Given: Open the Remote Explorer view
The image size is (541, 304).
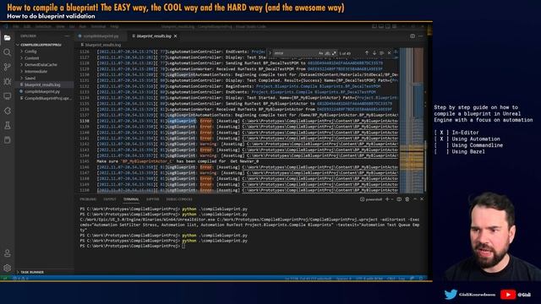Looking at the screenshot, I should tap(8, 96).
